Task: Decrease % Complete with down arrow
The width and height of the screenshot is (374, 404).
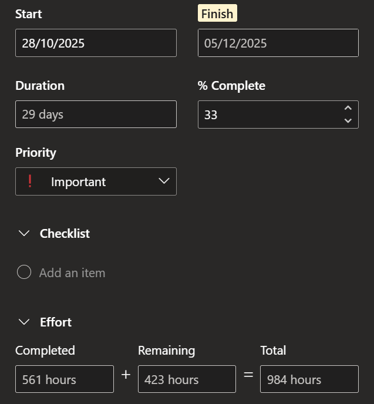Action: point(348,120)
